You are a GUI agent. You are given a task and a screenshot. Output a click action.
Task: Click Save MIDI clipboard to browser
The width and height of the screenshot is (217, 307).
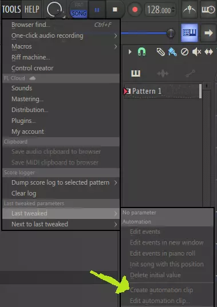tap(61, 162)
